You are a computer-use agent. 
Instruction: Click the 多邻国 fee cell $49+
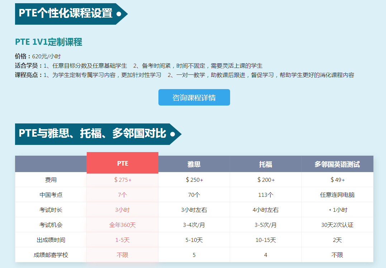[x=338, y=180]
